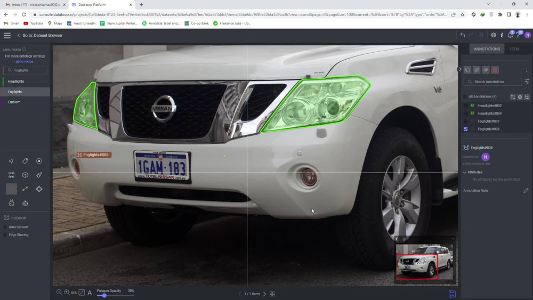Zoom out of the image
533x300 pixels.
coord(59,292)
